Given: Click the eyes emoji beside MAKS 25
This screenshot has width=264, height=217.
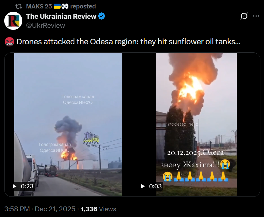Looking at the screenshot, I should [x=65, y=6].
